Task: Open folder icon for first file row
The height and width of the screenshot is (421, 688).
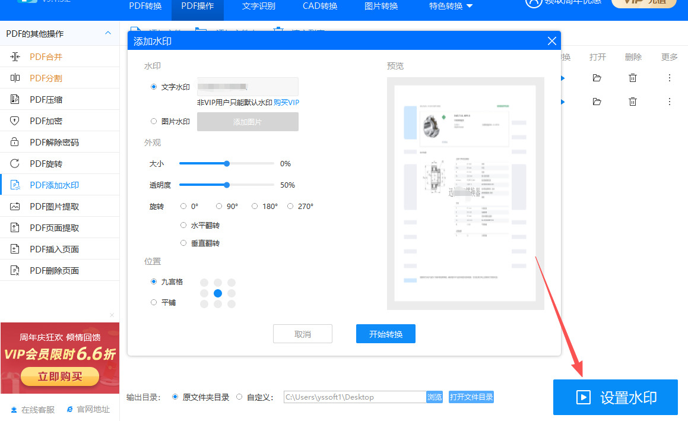Action: pyautogui.click(x=597, y=78)
